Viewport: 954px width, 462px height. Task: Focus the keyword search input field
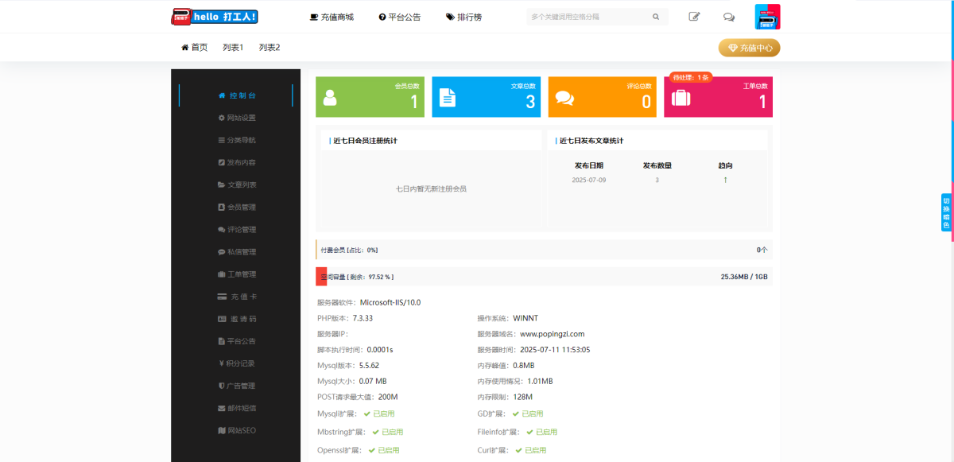pos(588,17)
